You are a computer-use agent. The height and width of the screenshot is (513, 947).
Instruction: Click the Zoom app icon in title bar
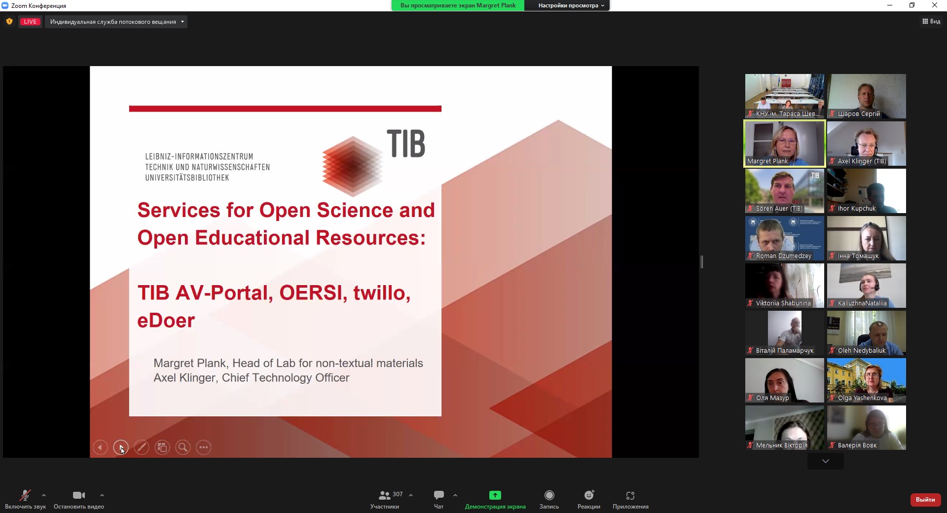point(5,5)
